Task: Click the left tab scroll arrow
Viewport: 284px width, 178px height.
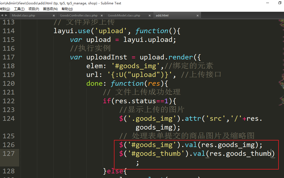Action: (x=2, y=16)
